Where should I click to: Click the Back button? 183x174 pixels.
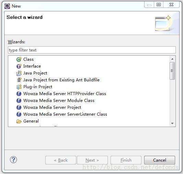tap(61, 160)
